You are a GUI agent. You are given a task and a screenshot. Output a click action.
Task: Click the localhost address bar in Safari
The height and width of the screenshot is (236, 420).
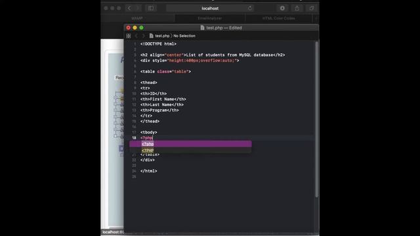(x=210, y=9)
